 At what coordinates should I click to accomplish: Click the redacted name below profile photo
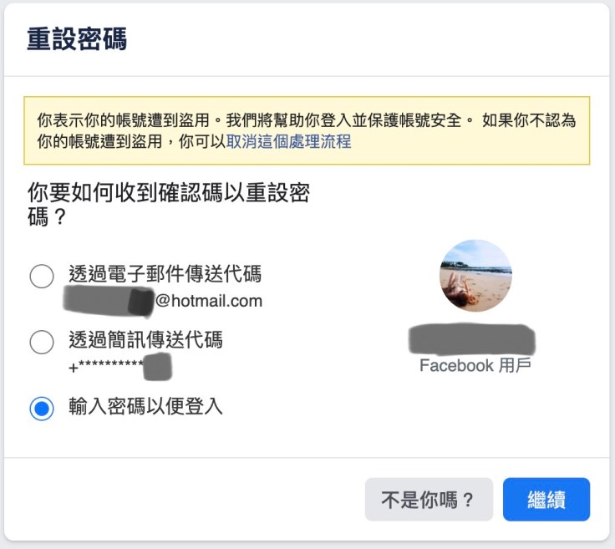472,339
